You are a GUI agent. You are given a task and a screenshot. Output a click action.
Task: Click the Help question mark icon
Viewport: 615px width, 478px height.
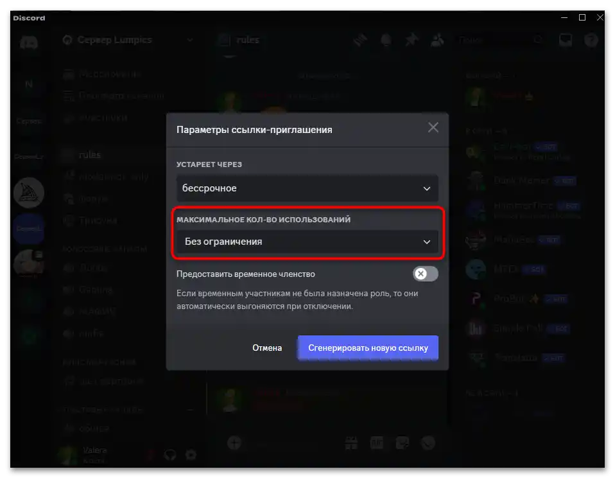click(591, 40)
